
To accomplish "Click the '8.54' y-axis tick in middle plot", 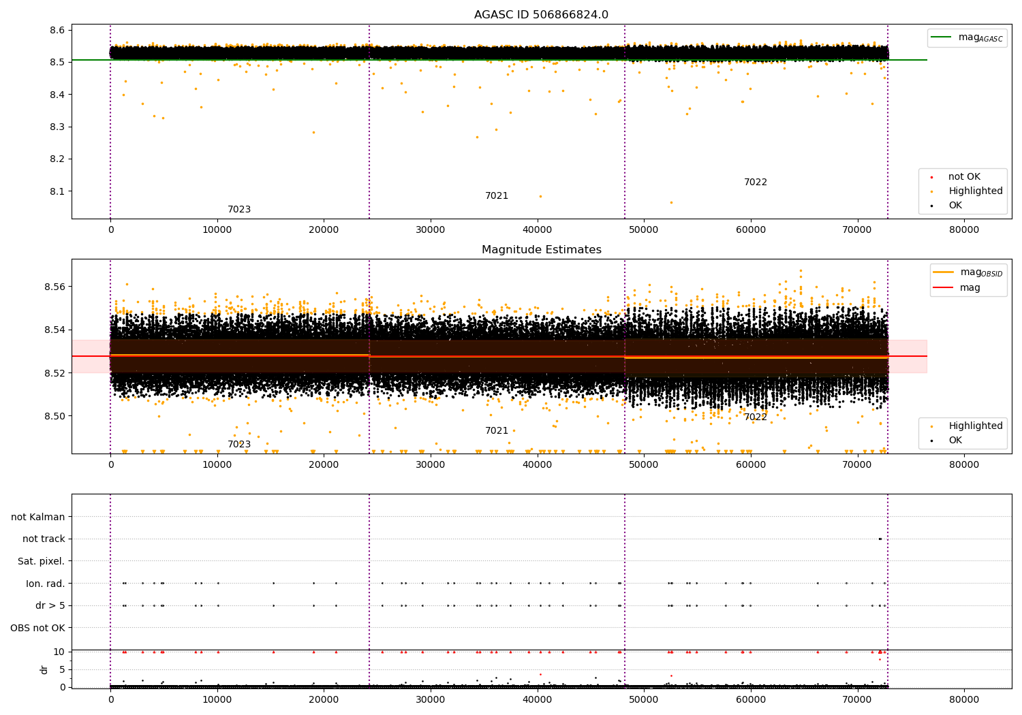I will point(55,330).
